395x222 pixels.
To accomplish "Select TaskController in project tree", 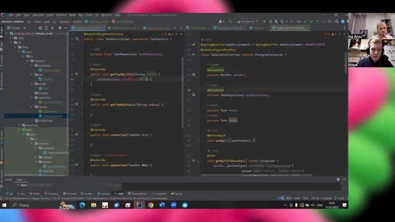I will (51, 70).
